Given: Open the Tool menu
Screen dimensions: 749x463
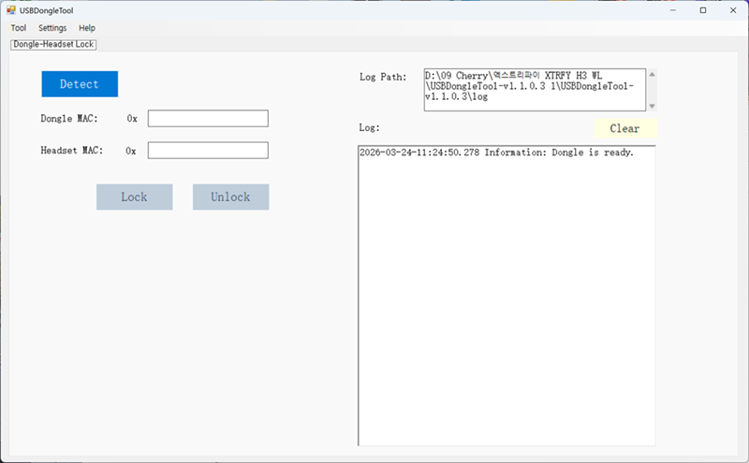Looking at the screenshot, I should (19, 28).
